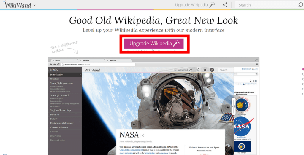Click the preview Search field
Screen dimensions: 304x155
click(226, 70)
